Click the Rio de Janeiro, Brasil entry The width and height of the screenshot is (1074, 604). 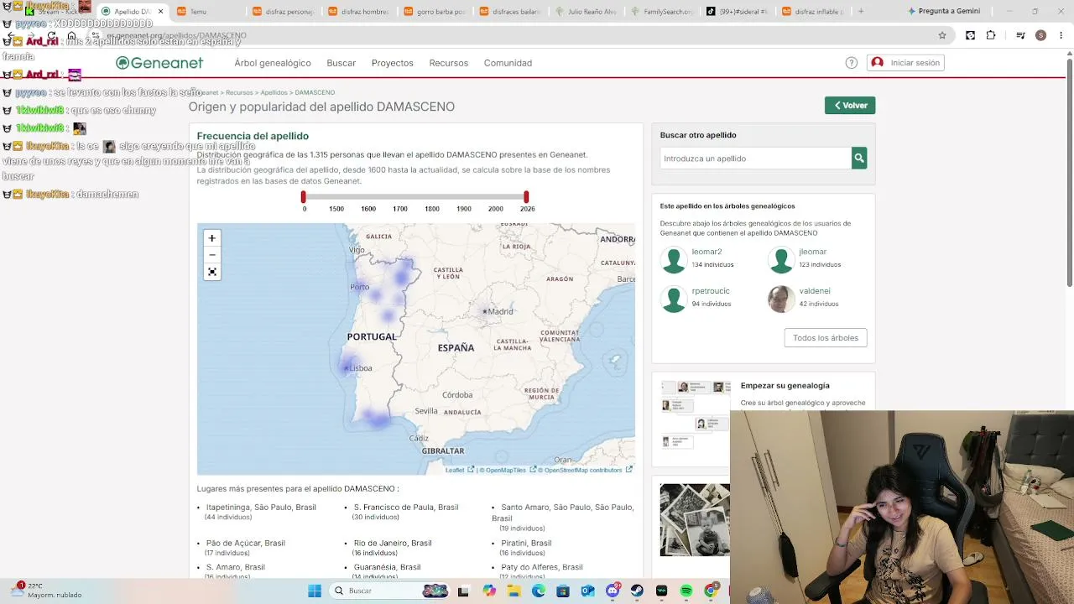[393, 544]
